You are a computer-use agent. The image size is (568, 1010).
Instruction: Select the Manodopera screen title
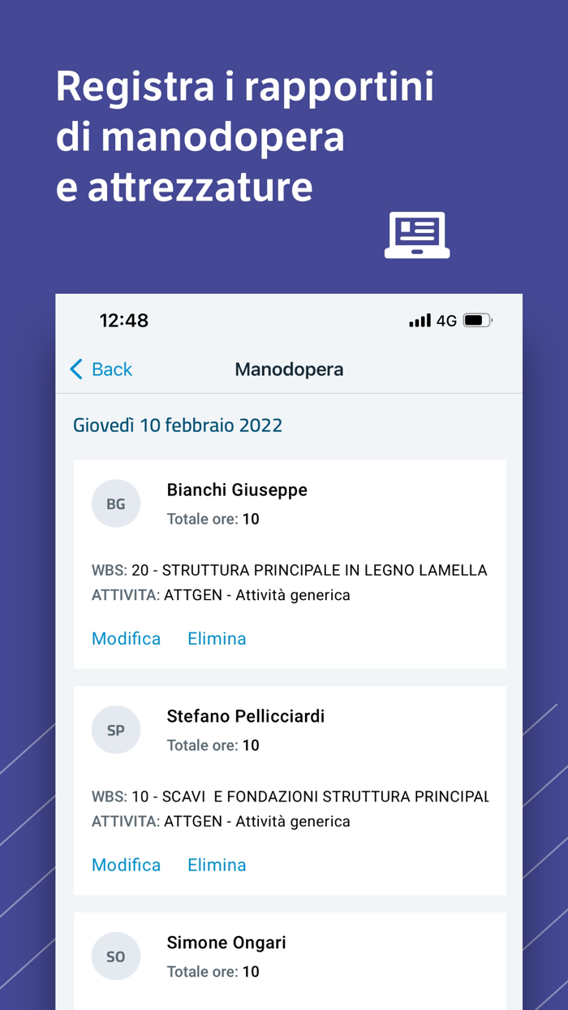click(x=289, y=369)
